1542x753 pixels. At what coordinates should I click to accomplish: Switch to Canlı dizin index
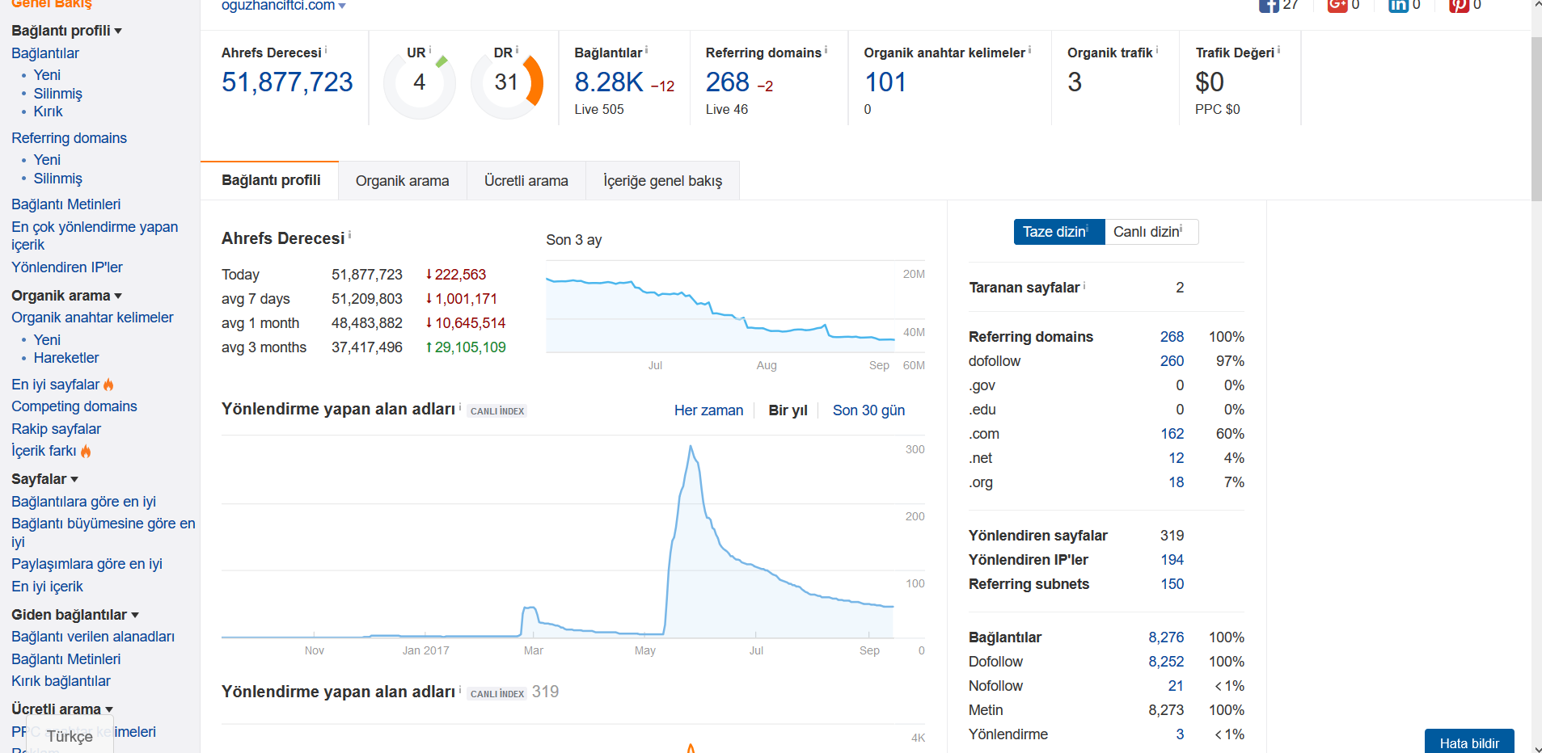click(1151, 232)
